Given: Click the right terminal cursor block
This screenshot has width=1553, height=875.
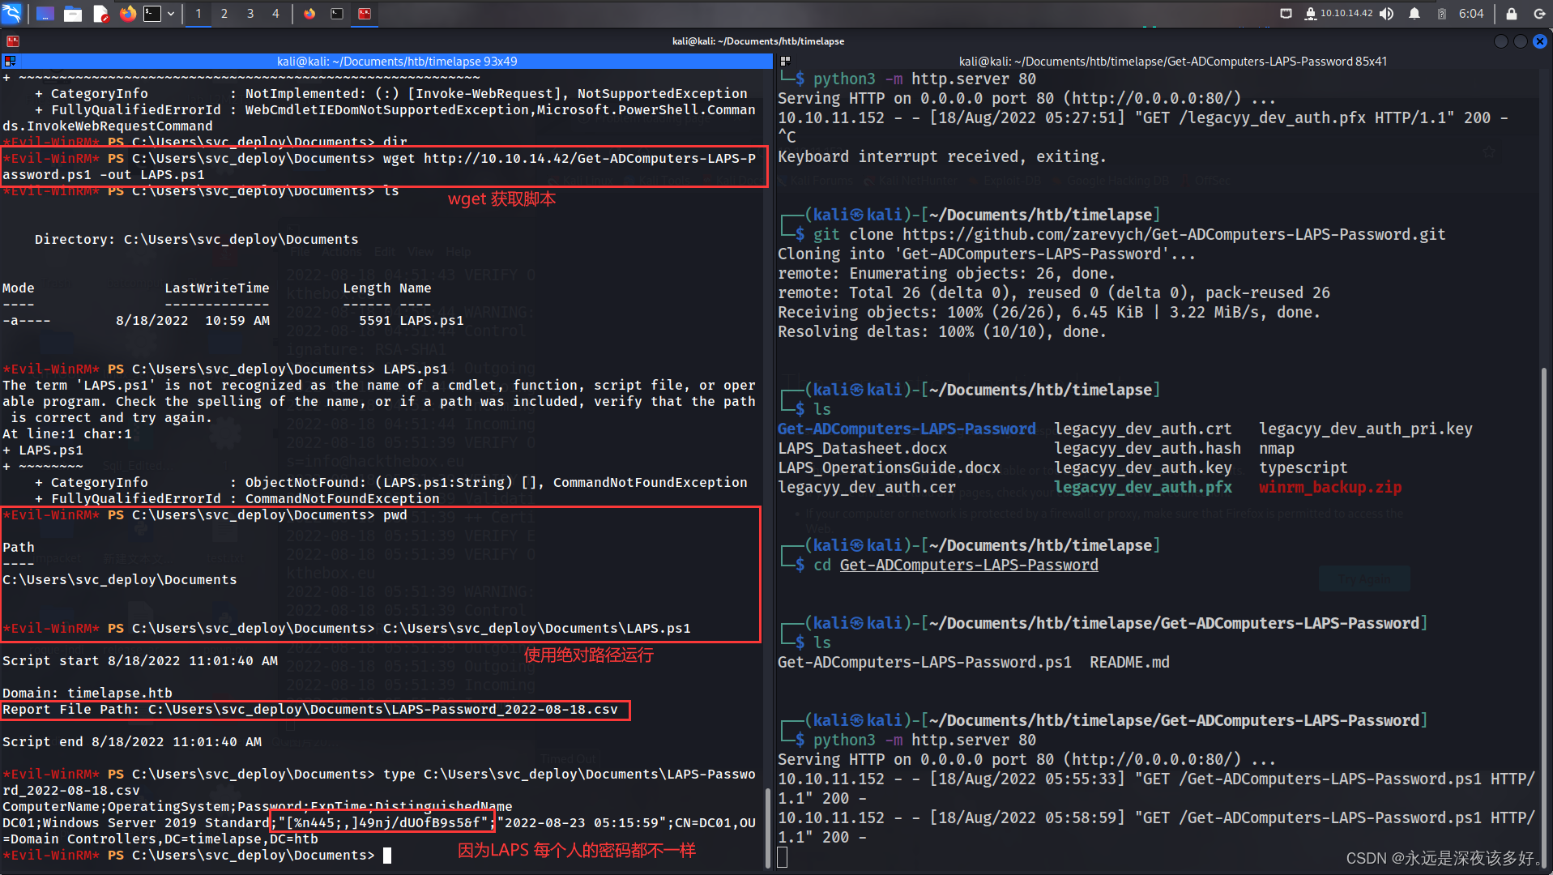Looking at the screenshot, I should 783,857.
